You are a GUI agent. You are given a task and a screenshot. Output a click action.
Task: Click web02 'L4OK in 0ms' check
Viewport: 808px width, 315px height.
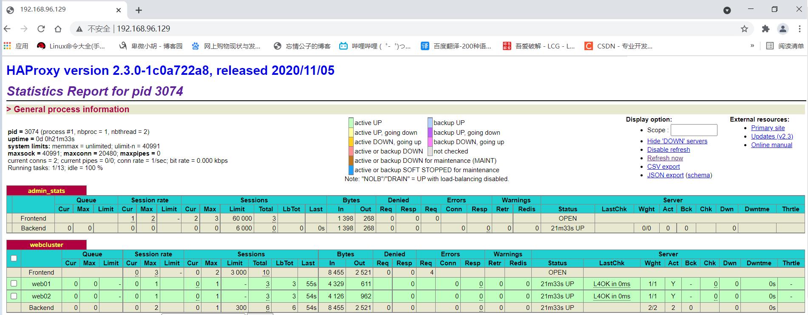pos(612,296)
